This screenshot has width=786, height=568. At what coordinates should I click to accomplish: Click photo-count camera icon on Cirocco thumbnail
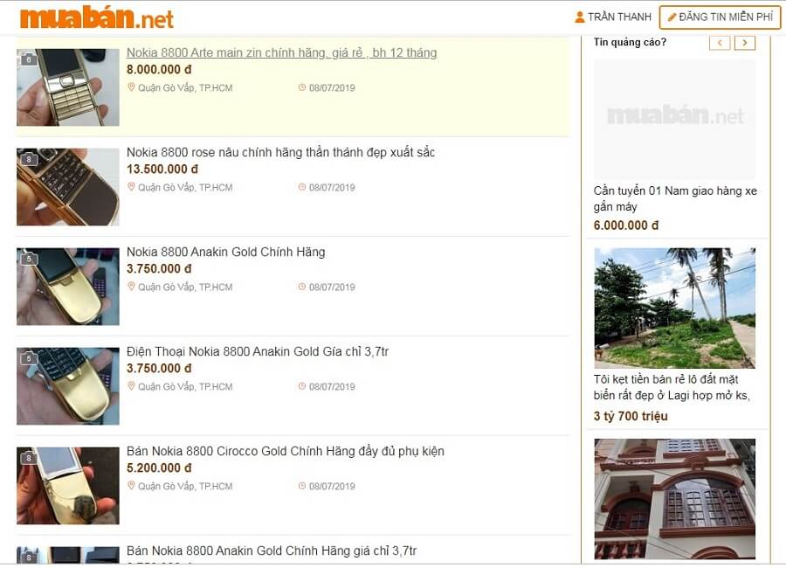coord(29,458)
